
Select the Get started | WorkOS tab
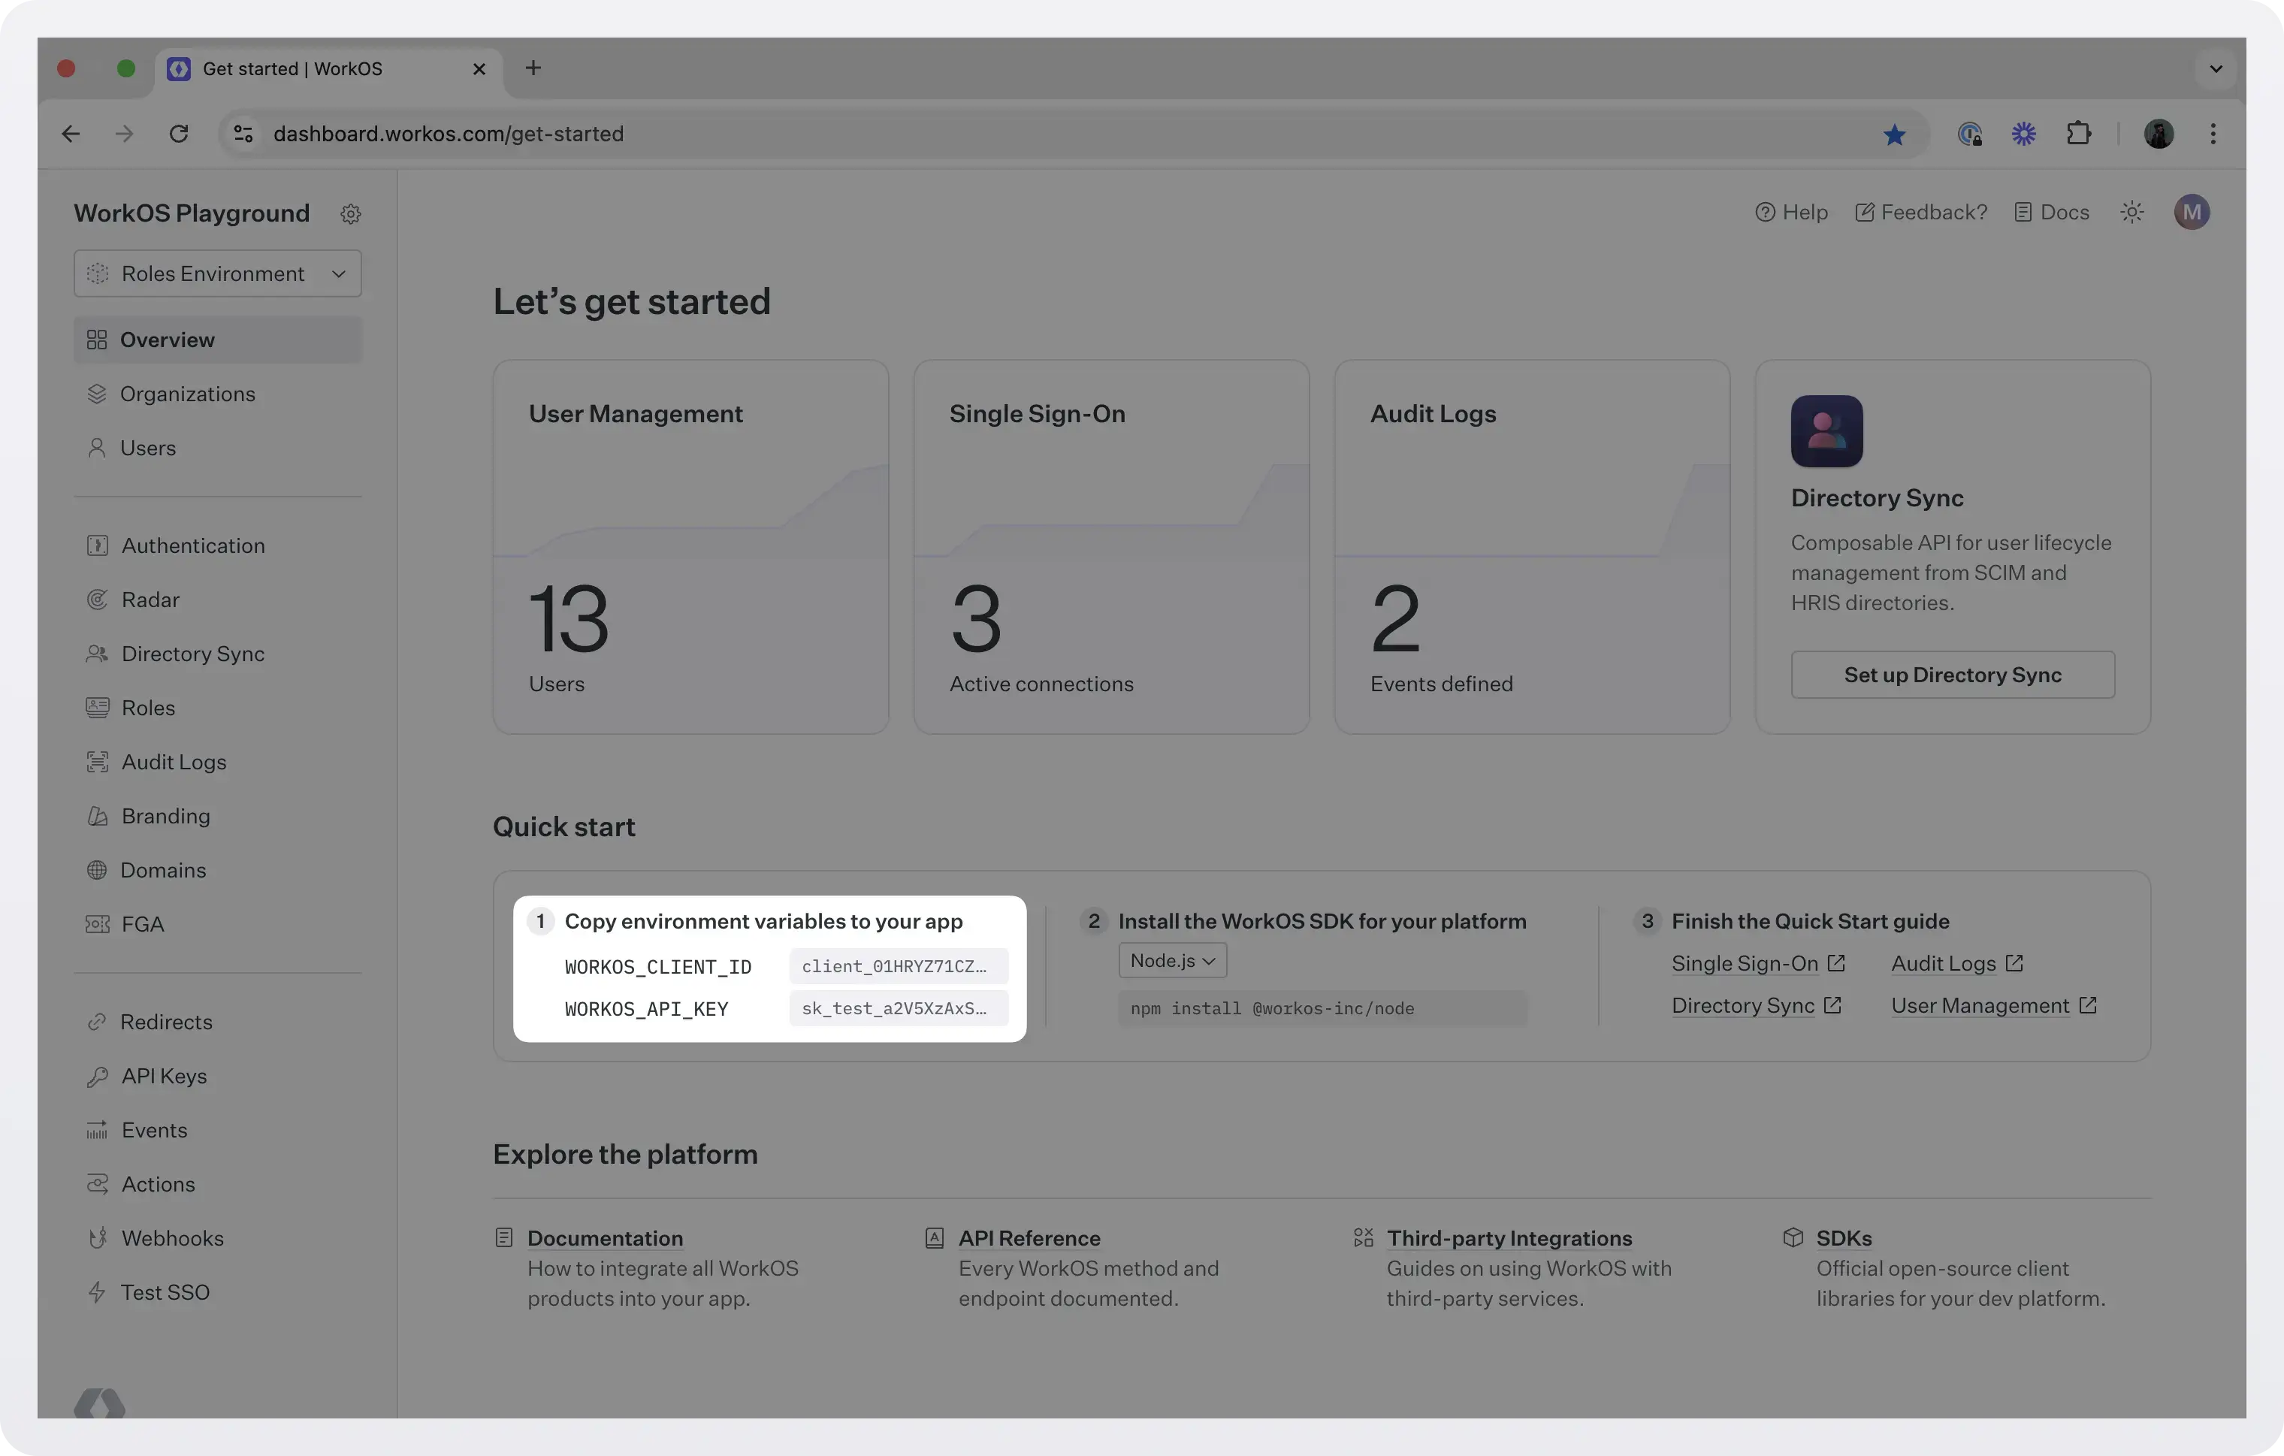pos(328,68)
